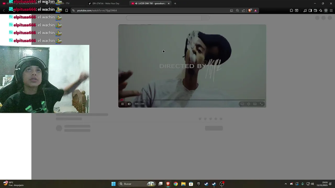The width and height of the screenshot is (335, 188).
Task: Open Epic Games Launcher from the taskbar
Action: tap(199, 184)
